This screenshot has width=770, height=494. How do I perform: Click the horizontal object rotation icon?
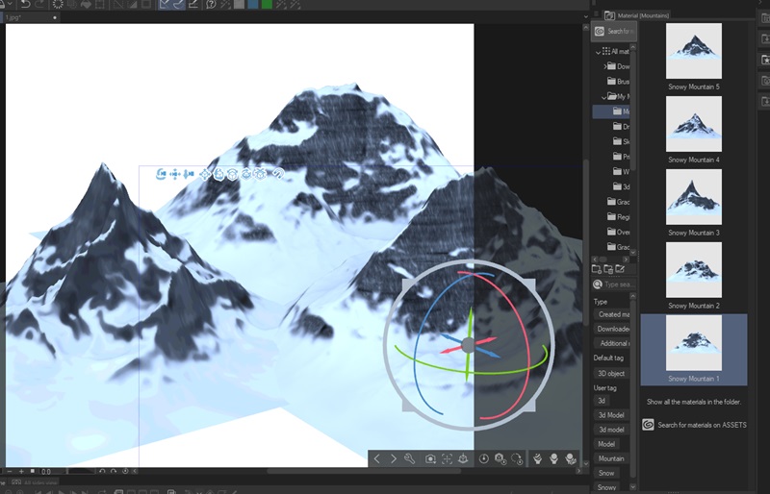(246, 174)
